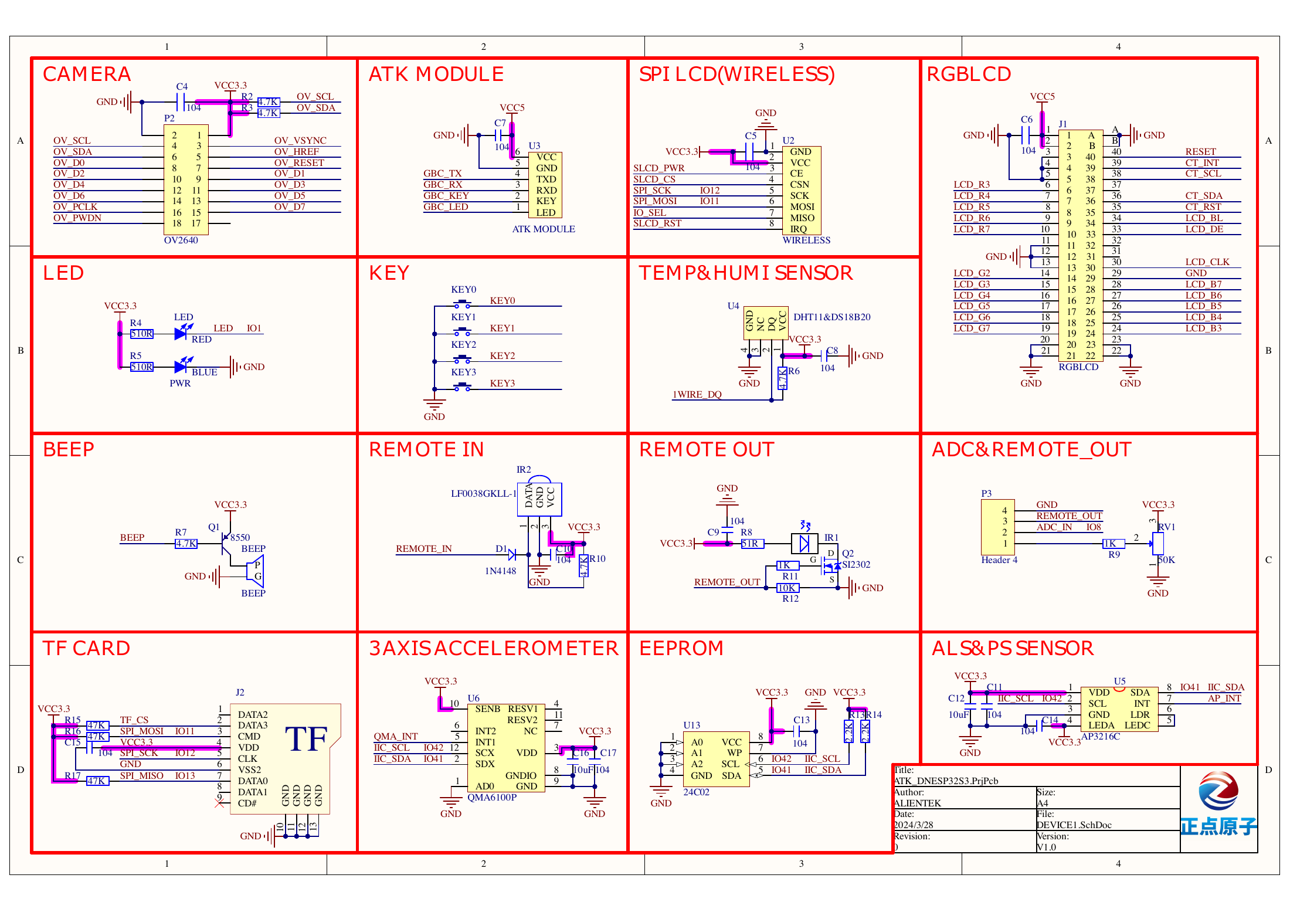
Task: Click the OV_VSYNC net label
Action: point(300,141)
